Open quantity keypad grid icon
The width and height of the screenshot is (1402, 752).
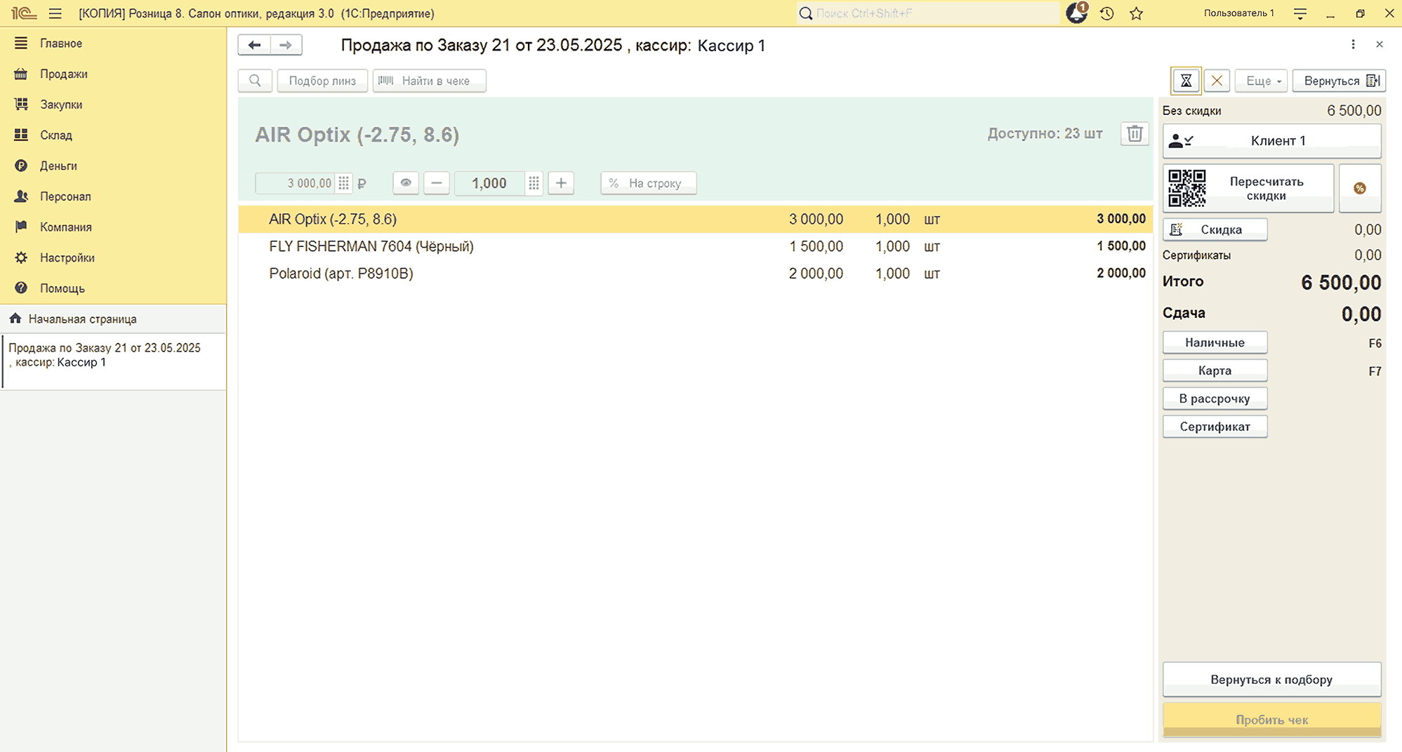tap(534, 183)
